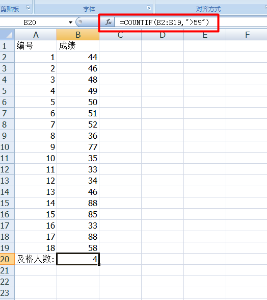The image size is (267, 300).
Task: Click cell B4 with value 48
Action: tap(78, 80)
